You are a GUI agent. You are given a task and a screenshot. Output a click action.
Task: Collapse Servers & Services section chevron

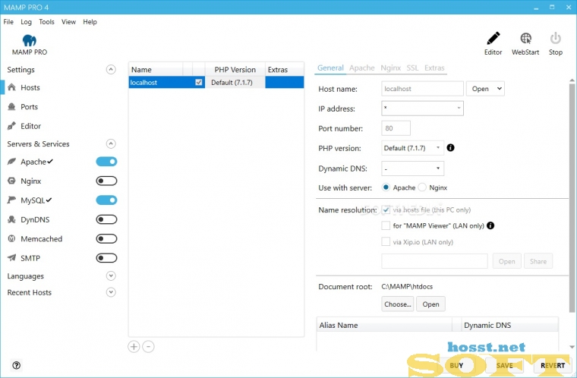pyautogui.click(x=111, y=143)
